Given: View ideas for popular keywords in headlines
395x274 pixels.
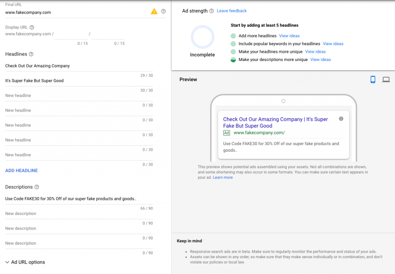Looking at the screenshot, I should pos(333,44).
